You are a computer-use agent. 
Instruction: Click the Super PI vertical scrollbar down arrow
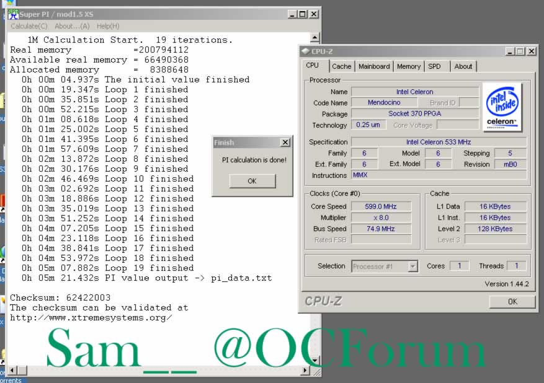(x=314, y=361)
